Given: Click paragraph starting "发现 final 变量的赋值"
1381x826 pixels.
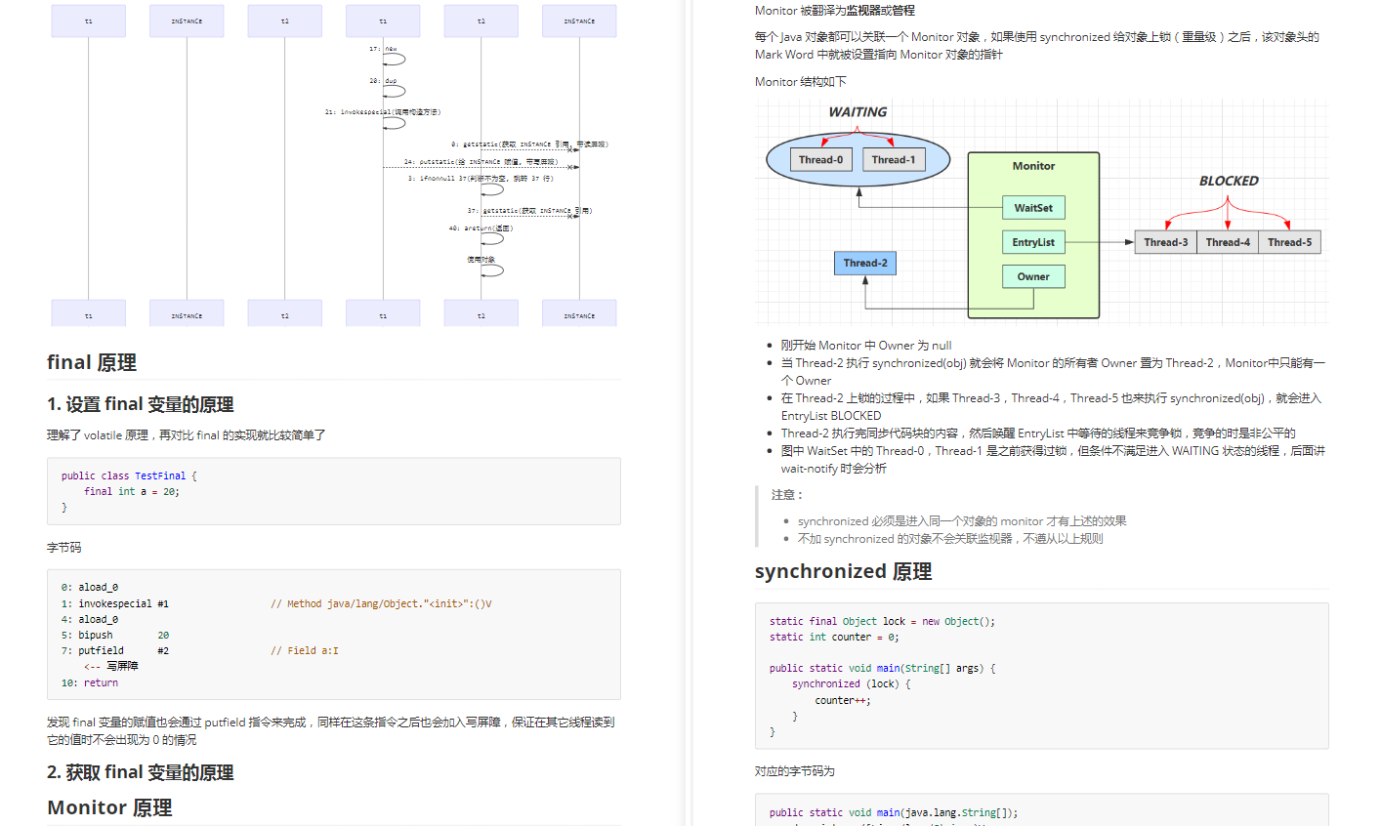Looking at the screenshot, I should 331,731.
